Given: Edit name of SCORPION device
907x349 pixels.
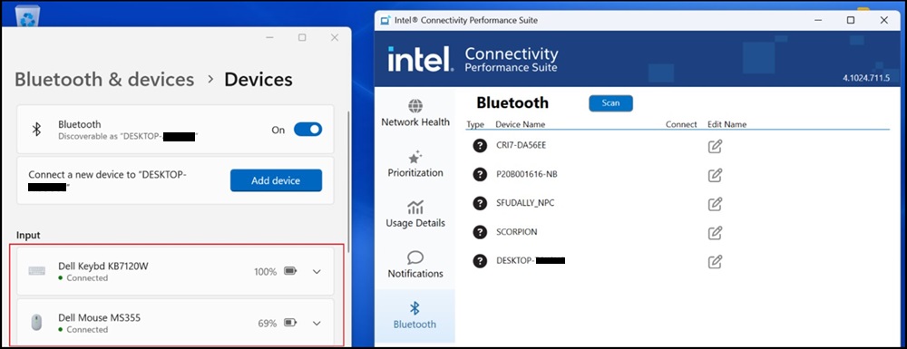Looking at the screenshot, I should [x=715, y=233].
